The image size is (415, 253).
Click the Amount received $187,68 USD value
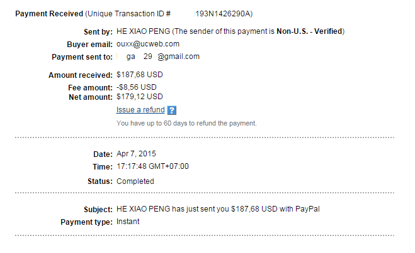click(139, 75)
